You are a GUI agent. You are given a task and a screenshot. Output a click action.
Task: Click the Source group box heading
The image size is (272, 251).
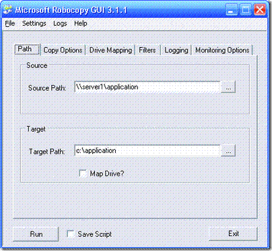(x=37, y=65)
